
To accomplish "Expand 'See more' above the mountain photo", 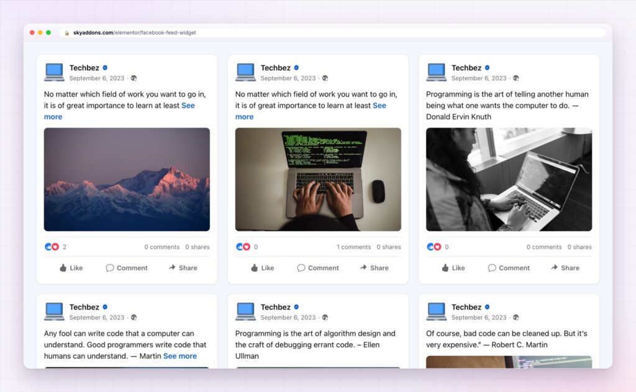I will pos(188,106).
